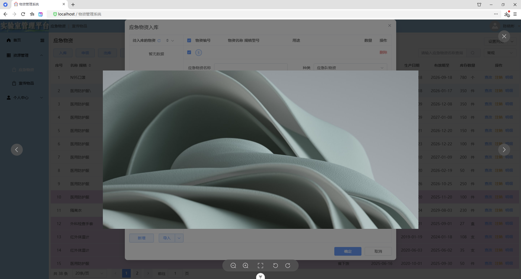Screen dimensions: 521x279
Task: Click the search magnifier beside the query box
Action: [473, 53]
